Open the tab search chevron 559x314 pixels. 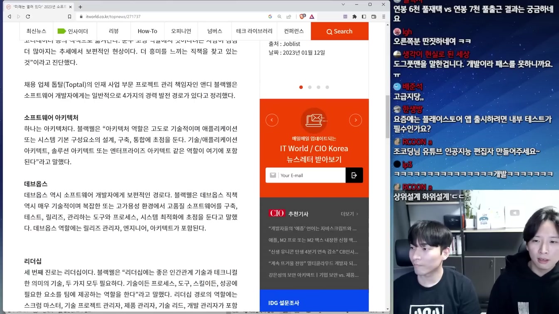(343, 5)
